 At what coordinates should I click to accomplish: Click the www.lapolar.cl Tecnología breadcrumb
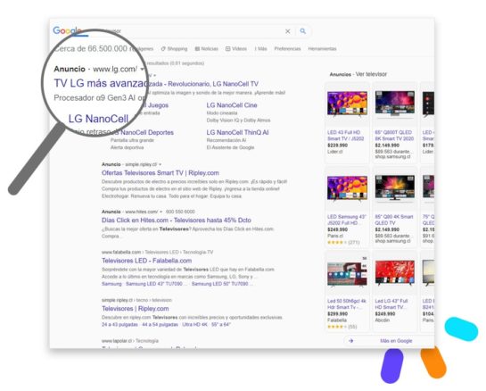tap(130, 341)
